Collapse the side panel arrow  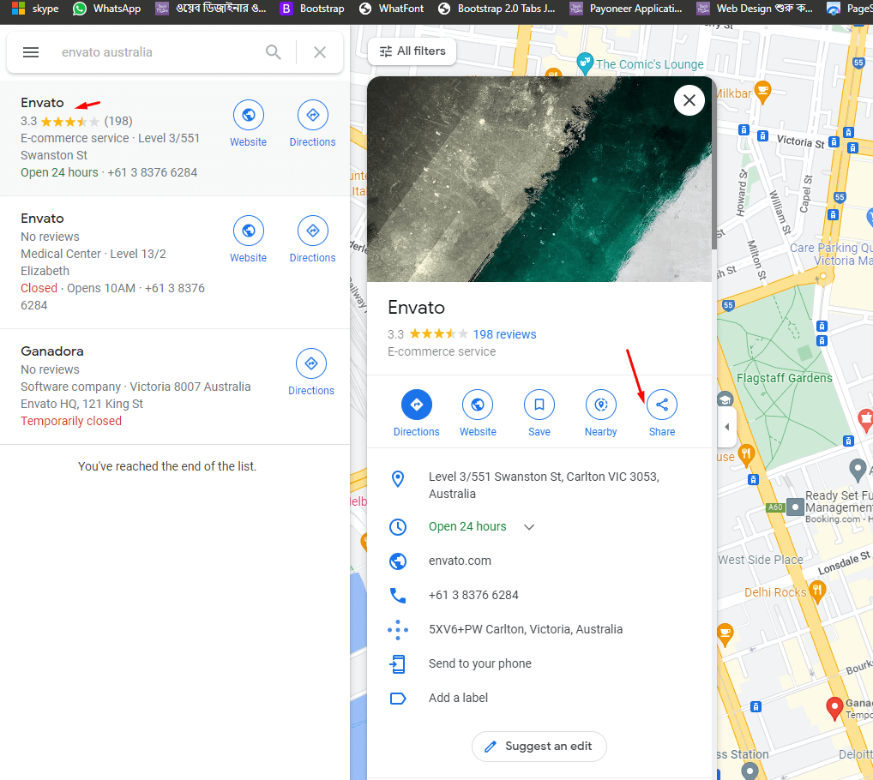(x=727, y=427)
